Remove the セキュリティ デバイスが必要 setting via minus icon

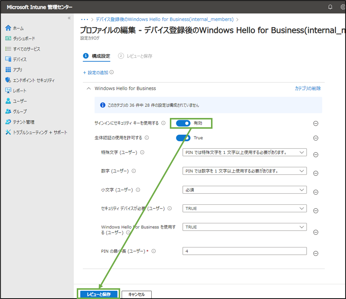pos(316,211)
